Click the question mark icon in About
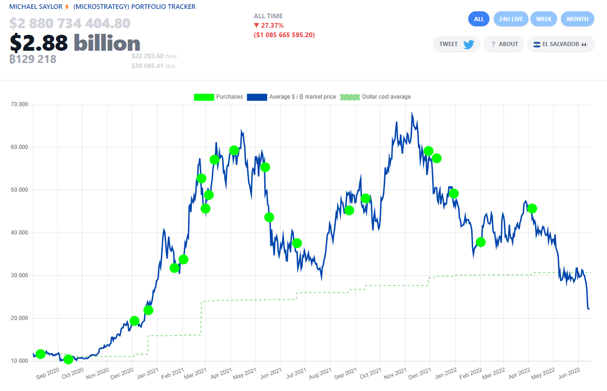The height and width of the screenshot is (391, 607). pos(493,44)
